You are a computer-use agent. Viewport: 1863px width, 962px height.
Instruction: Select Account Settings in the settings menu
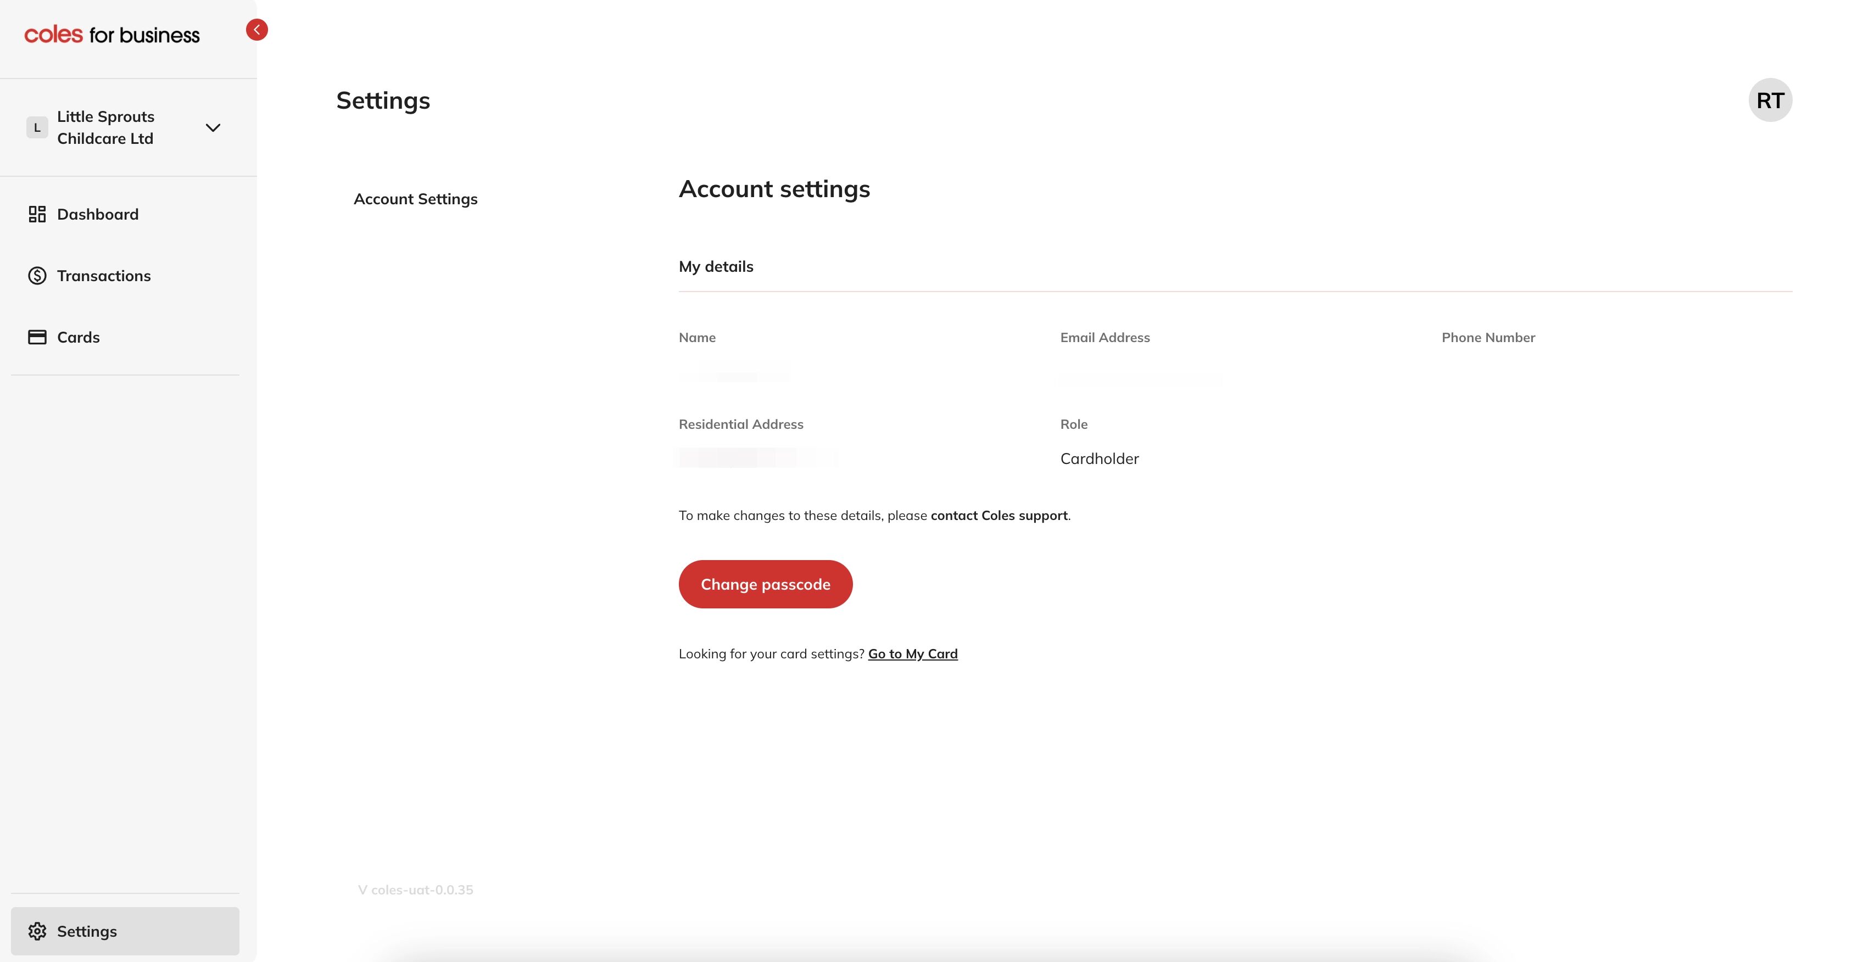[416, 199]
